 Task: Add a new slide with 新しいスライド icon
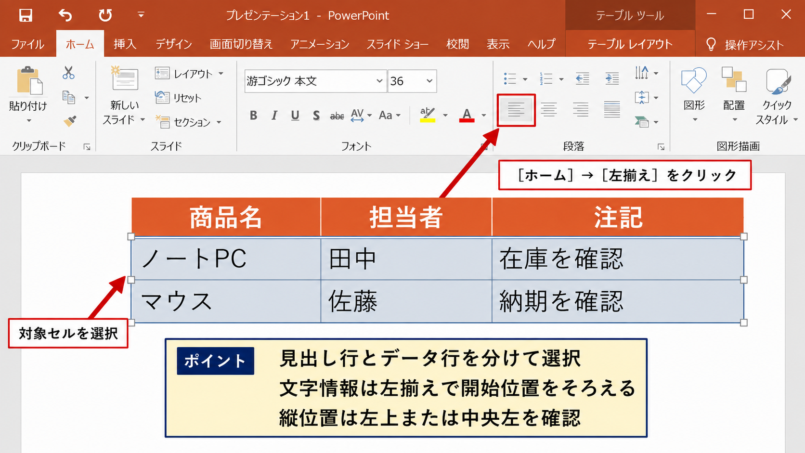coord(125,78)
